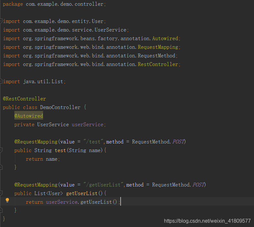Click the @RestController annotation above the class
The height and width of the screenshot is (227, 254).
pos(25,99)
